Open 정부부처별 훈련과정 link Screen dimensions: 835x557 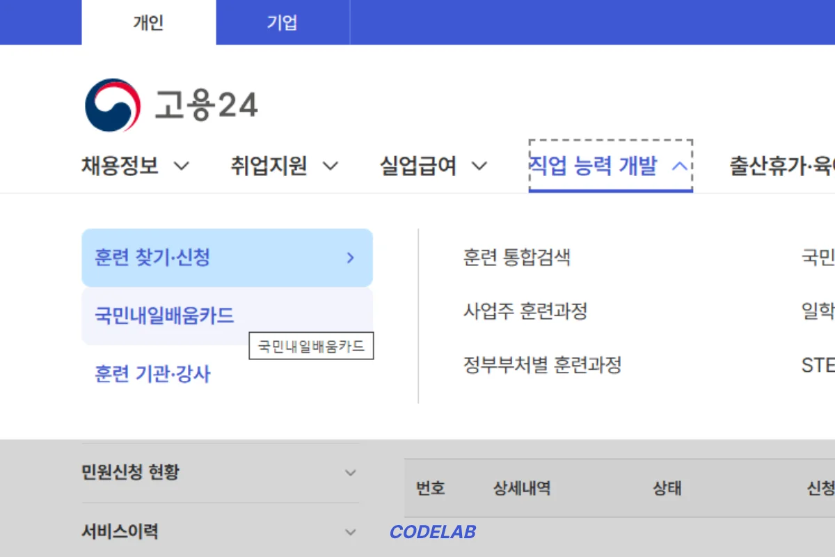tap(542, 364)
